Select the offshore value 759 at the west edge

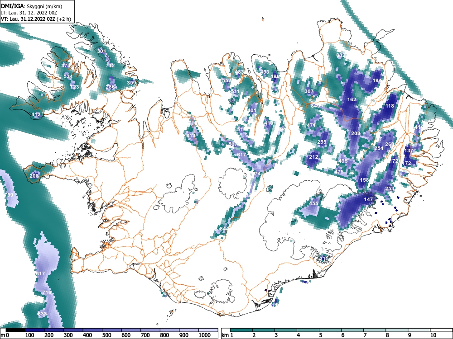tap(9, 195)
